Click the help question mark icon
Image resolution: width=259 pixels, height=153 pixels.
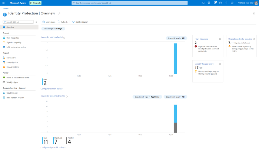click(x=226, y=3)
